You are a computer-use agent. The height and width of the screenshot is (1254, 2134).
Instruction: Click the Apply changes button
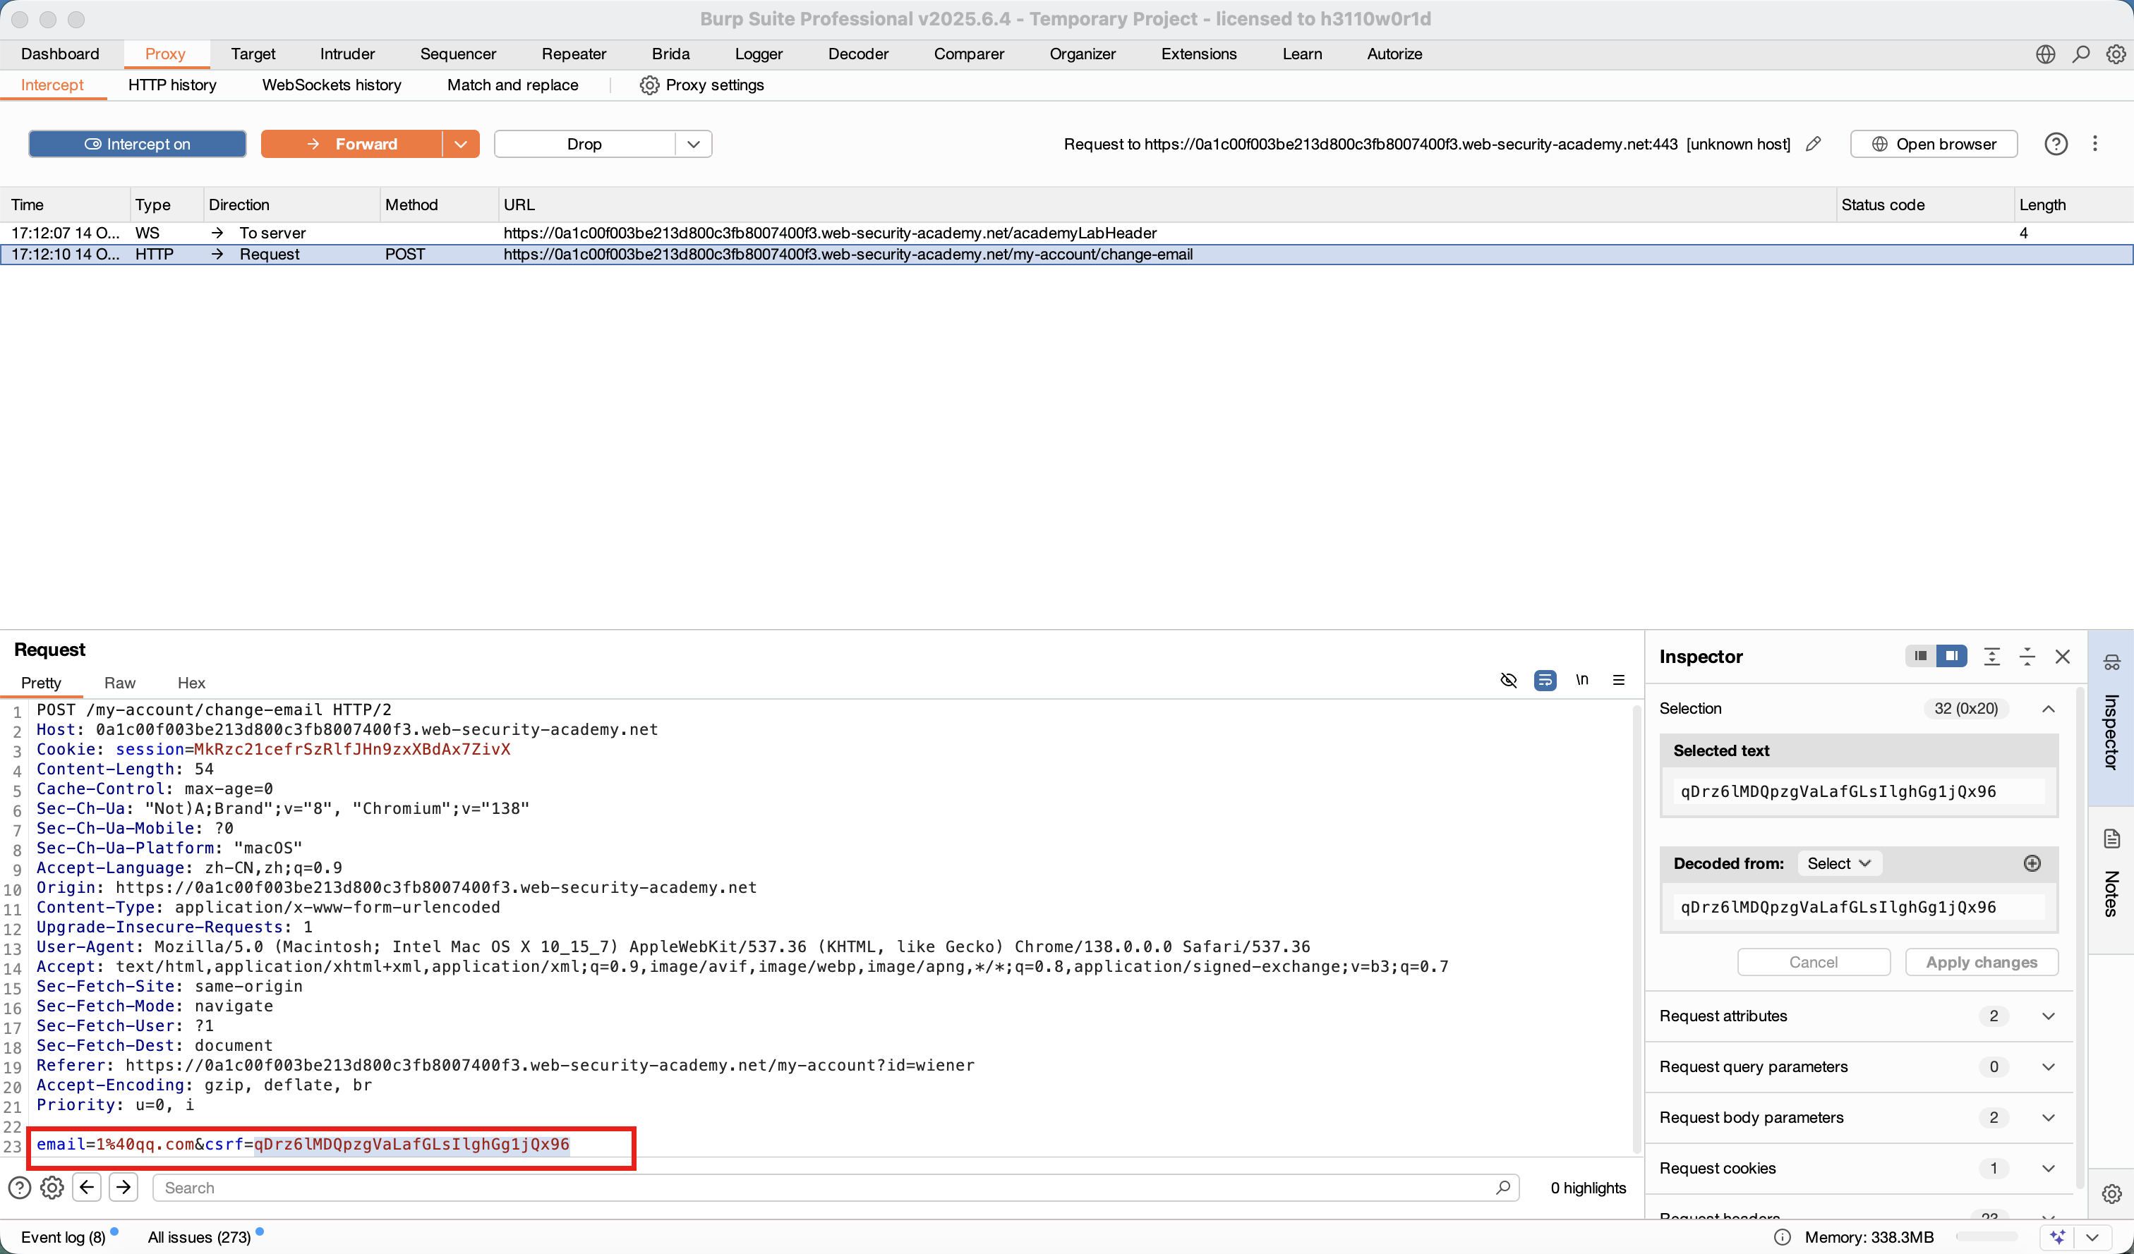(x=1981, y=962)
